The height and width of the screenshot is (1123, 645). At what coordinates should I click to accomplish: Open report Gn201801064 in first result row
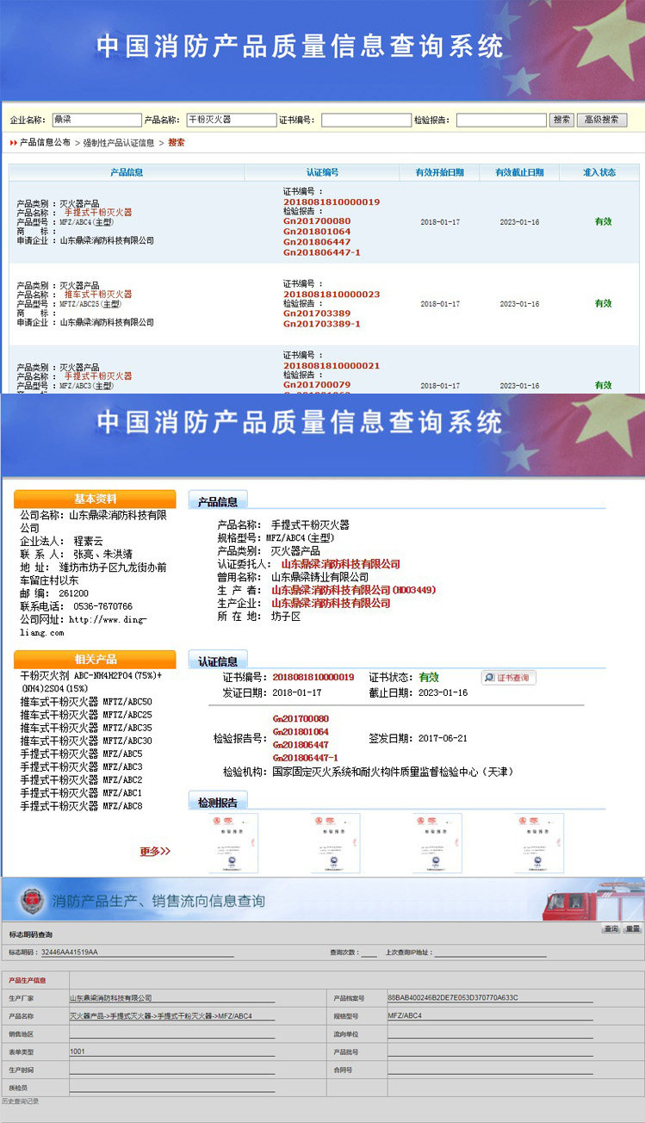(317, 232)
